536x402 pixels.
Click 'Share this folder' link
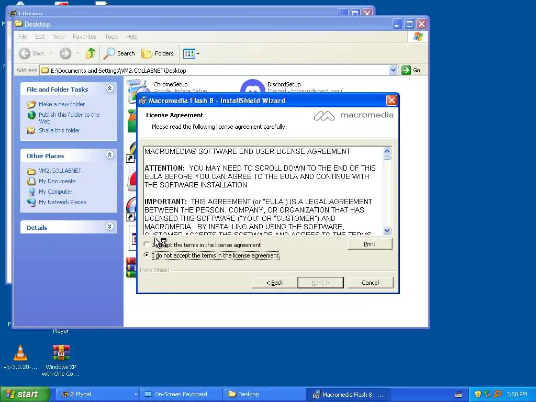click(59, 130)
